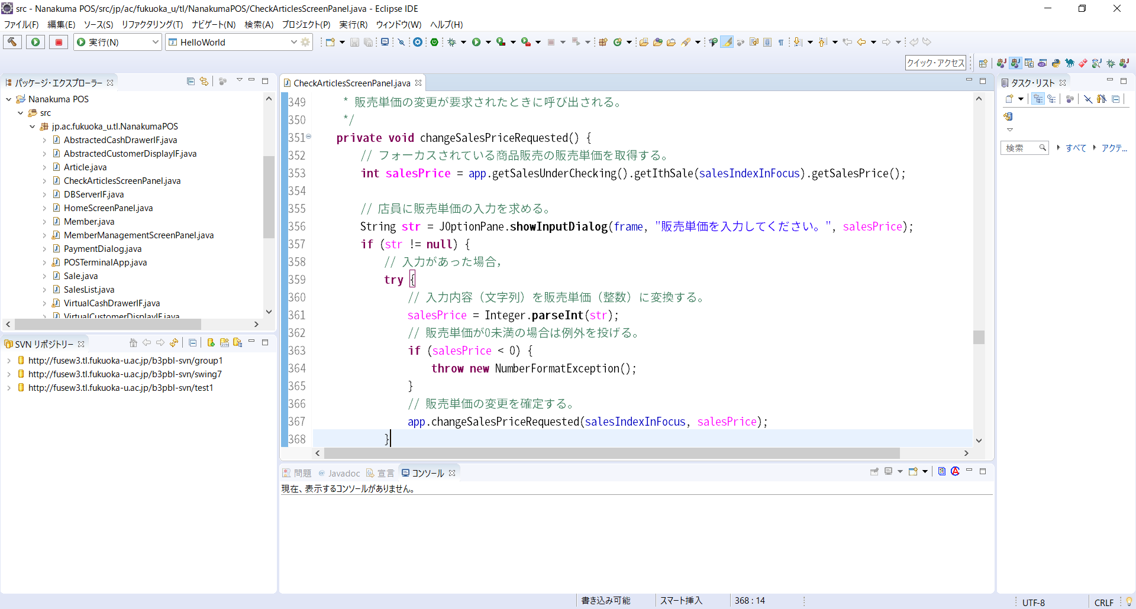The image size is (1136, 609).
Task: Expand the Article.java tree node
Action: (x=44, y=167)
